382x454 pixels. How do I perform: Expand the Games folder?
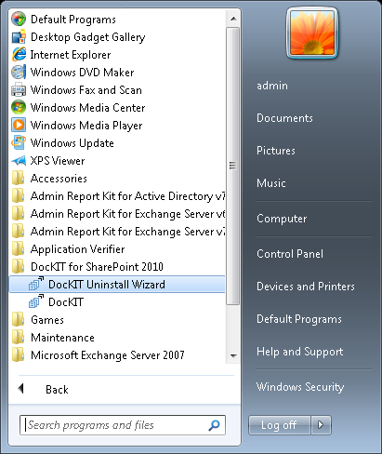tap(117, 320)
